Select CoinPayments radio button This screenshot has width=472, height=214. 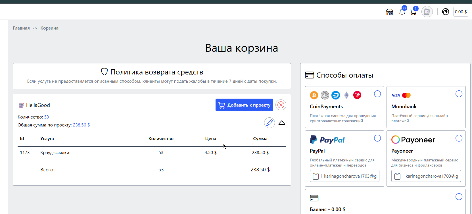tap(377, 94)
